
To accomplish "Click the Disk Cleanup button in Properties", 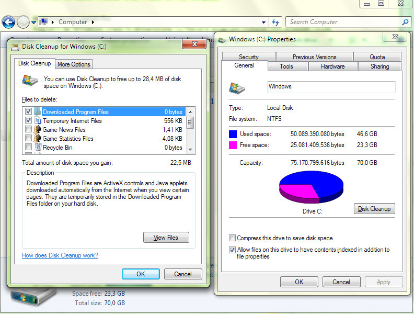I will point(374,209).
